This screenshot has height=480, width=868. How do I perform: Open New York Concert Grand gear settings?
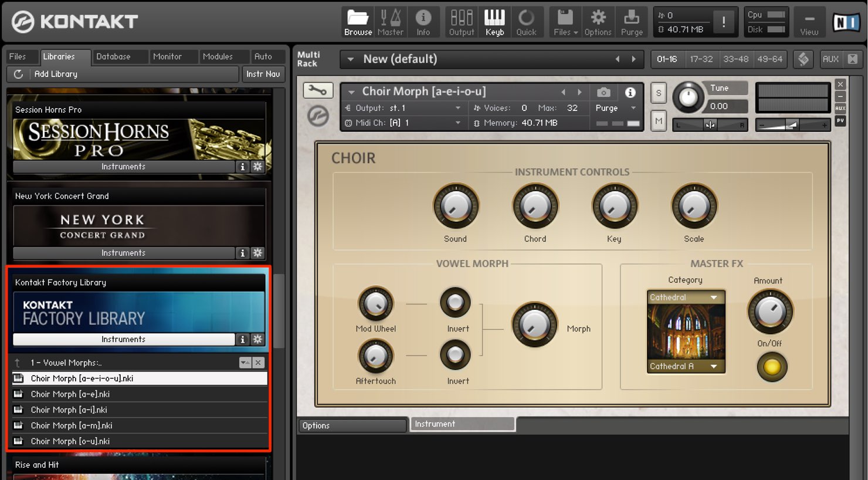coord(257,253)
